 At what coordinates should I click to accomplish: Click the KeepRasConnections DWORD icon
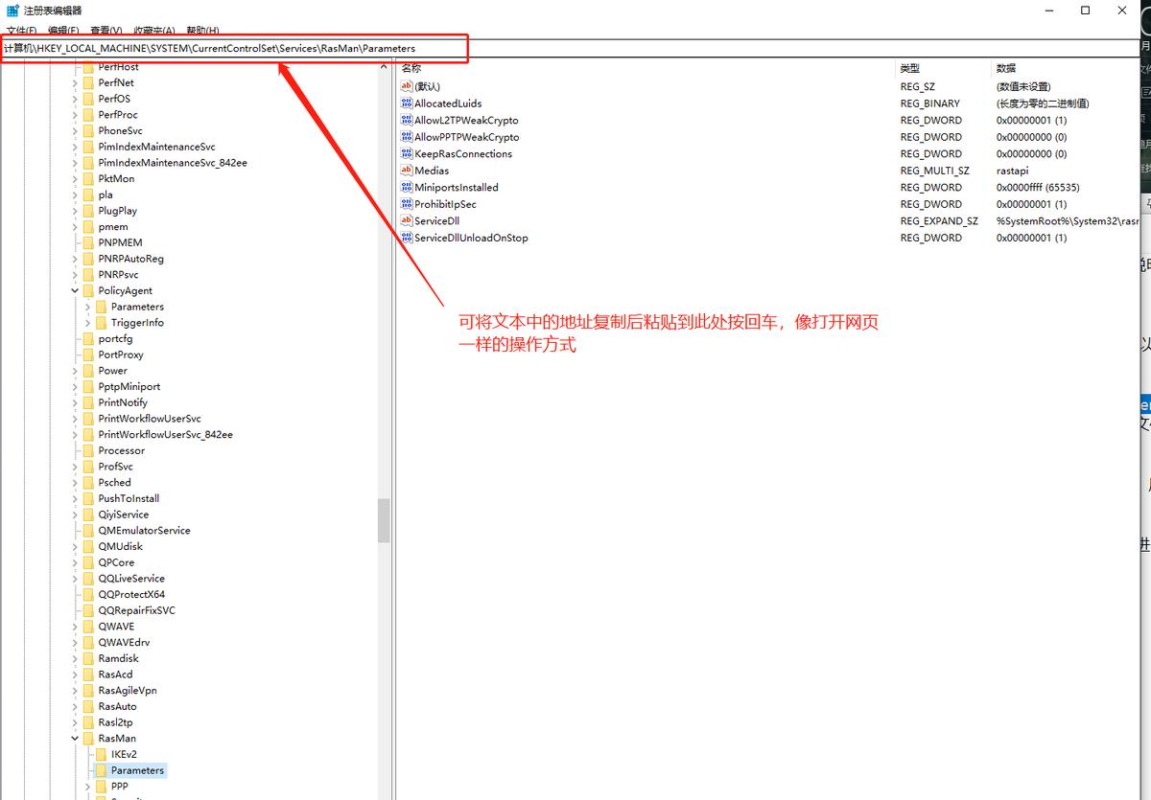pyautogui.click(x=407, y=154)
